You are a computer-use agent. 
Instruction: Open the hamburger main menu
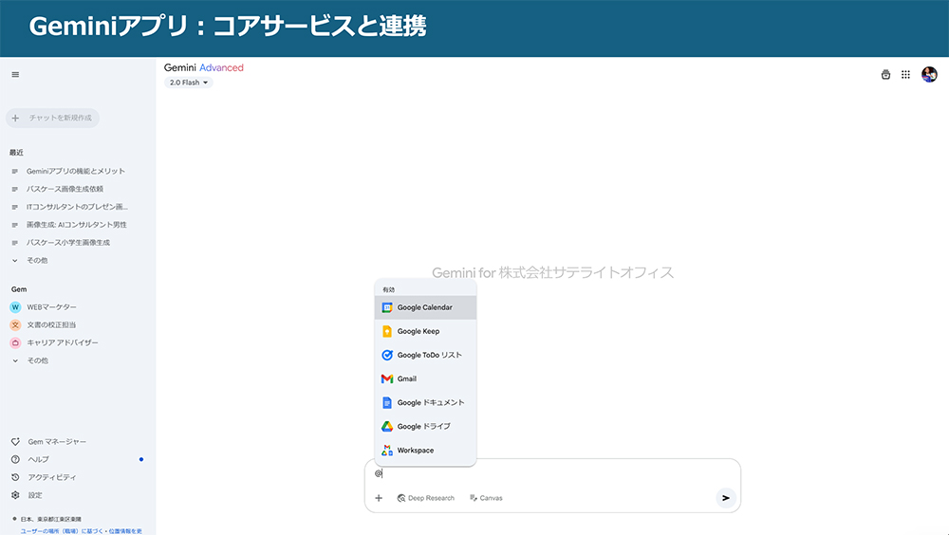tap(15, 74)
